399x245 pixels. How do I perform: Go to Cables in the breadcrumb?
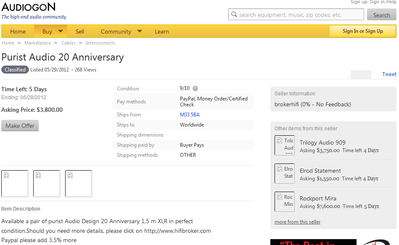click(69, 43)
